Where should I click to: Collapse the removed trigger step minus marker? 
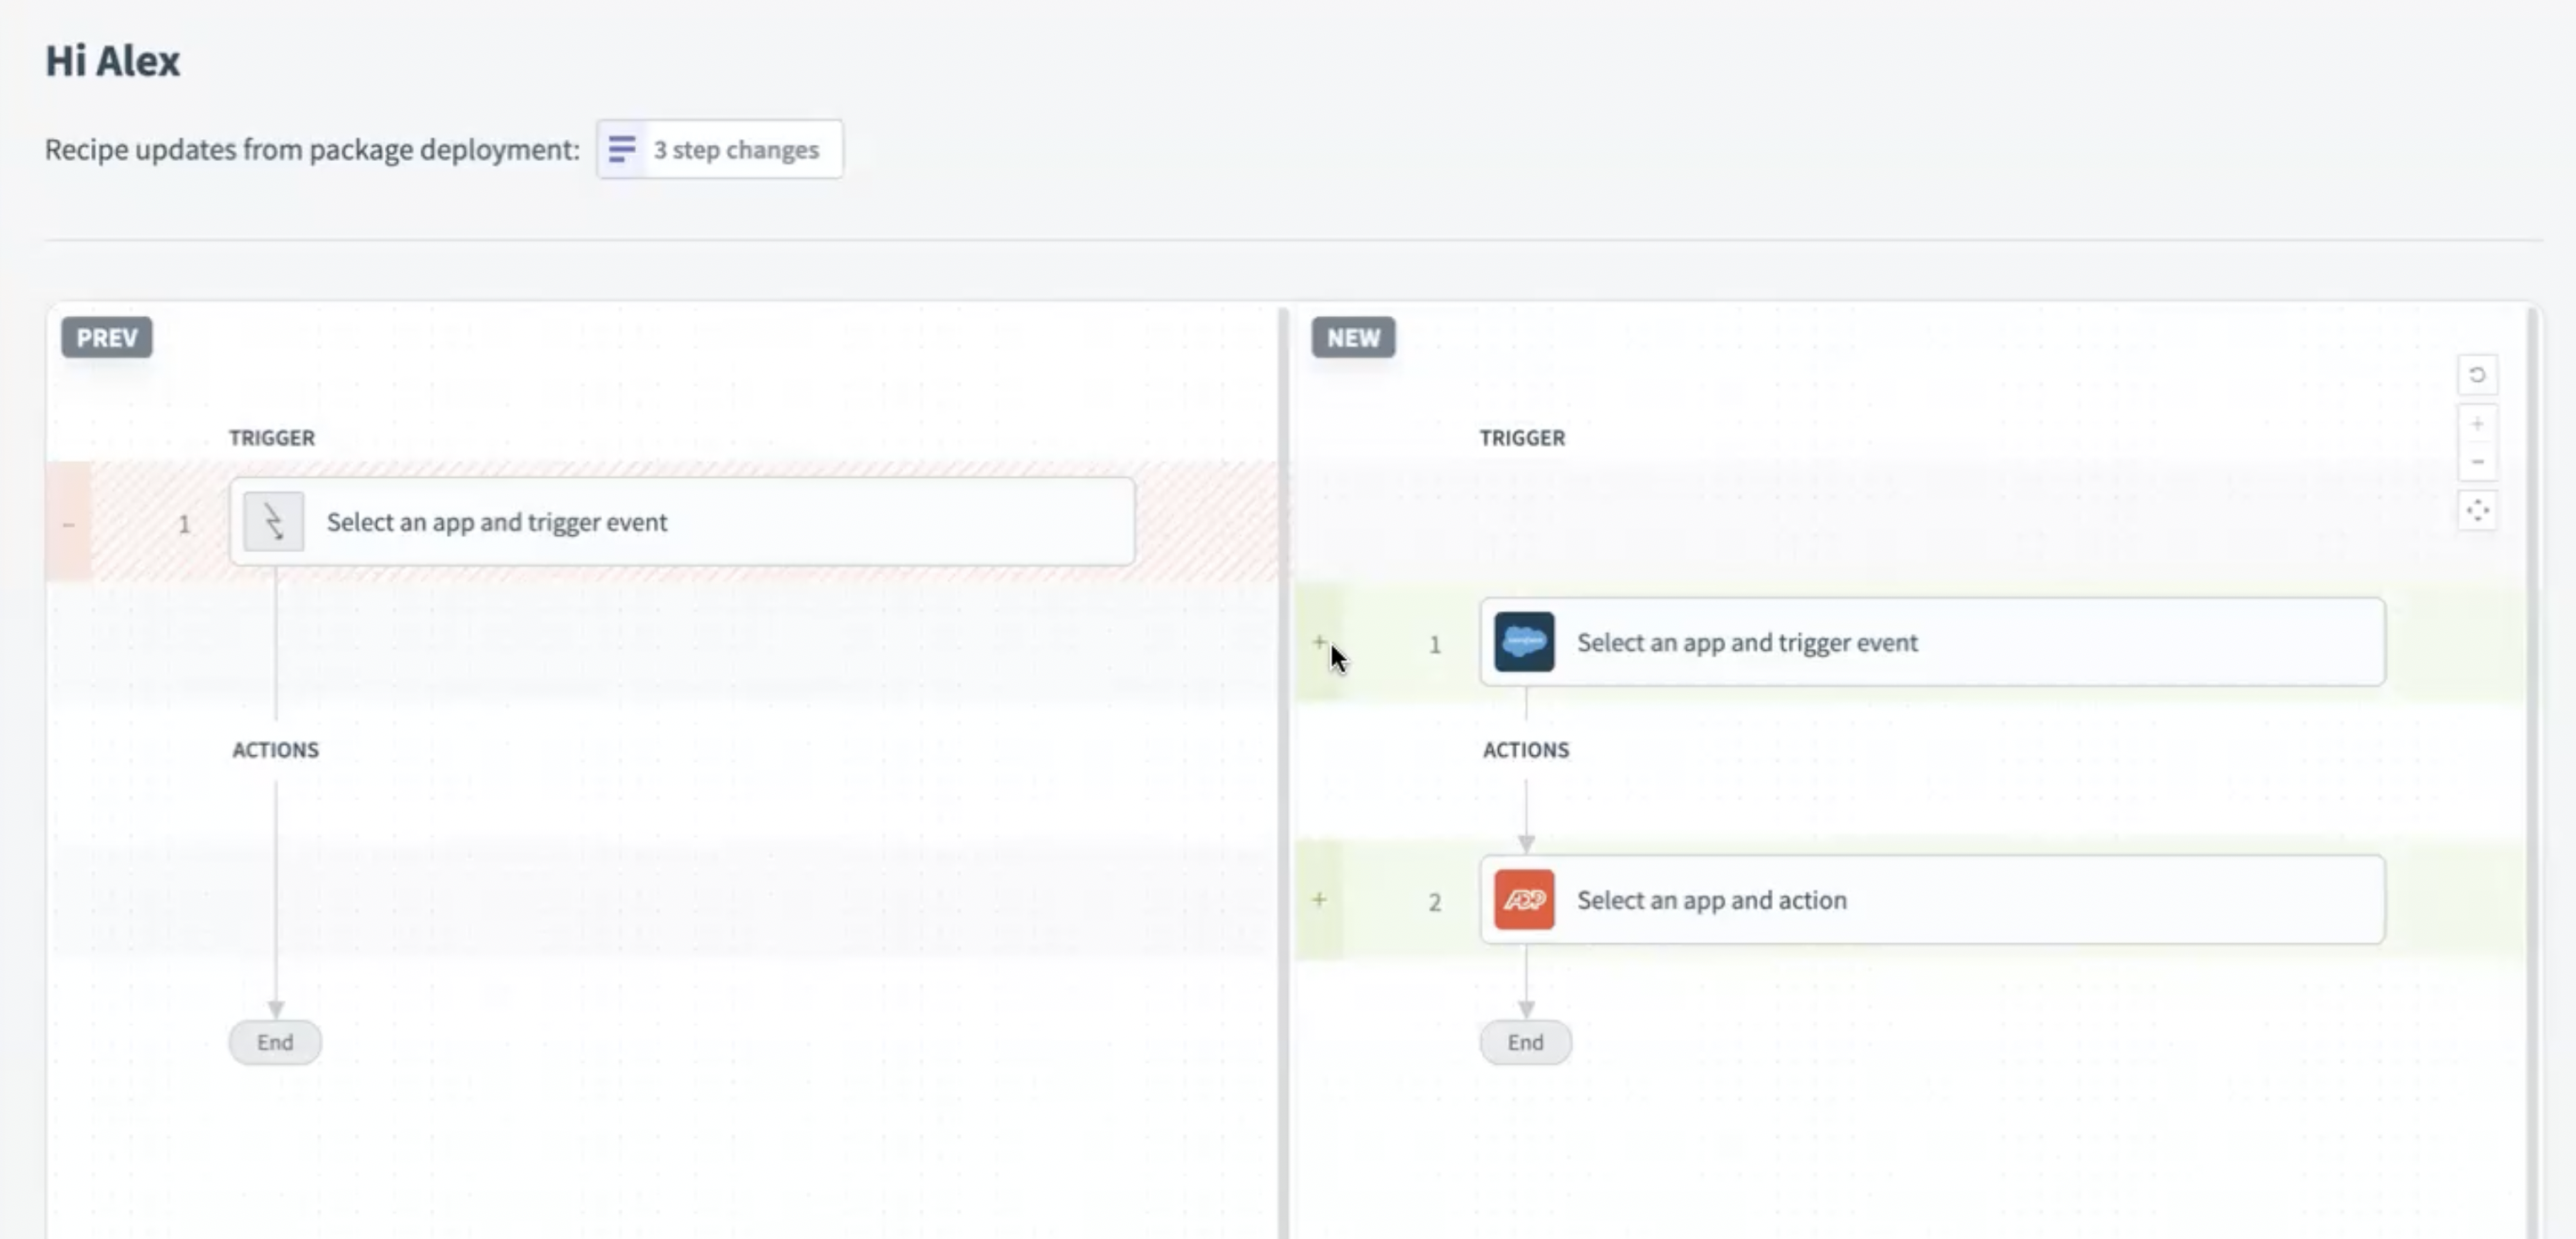[68, 523]
